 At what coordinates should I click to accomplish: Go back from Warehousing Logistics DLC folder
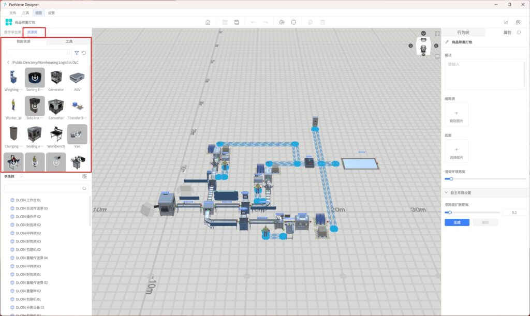(8, 63)
